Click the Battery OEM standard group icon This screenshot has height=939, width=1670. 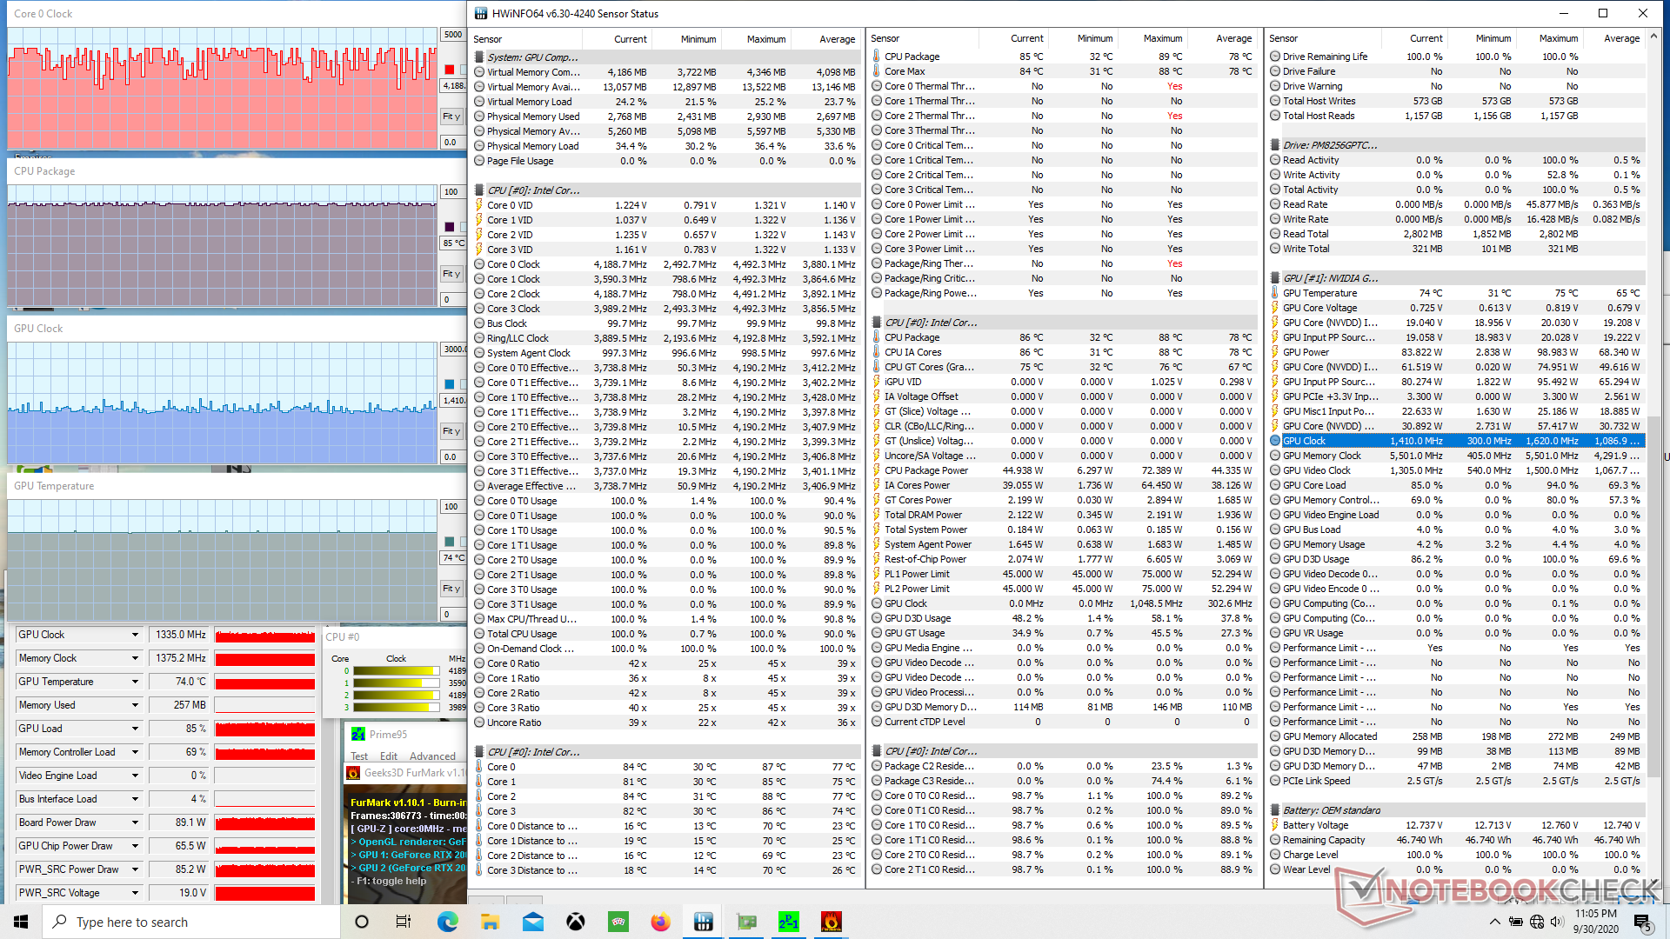(x=1275, y=810)
